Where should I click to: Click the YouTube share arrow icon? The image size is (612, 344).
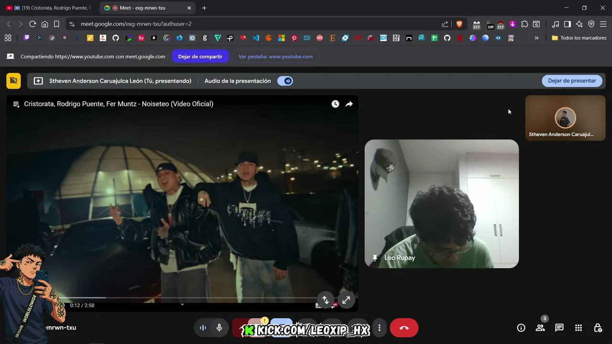349,104
